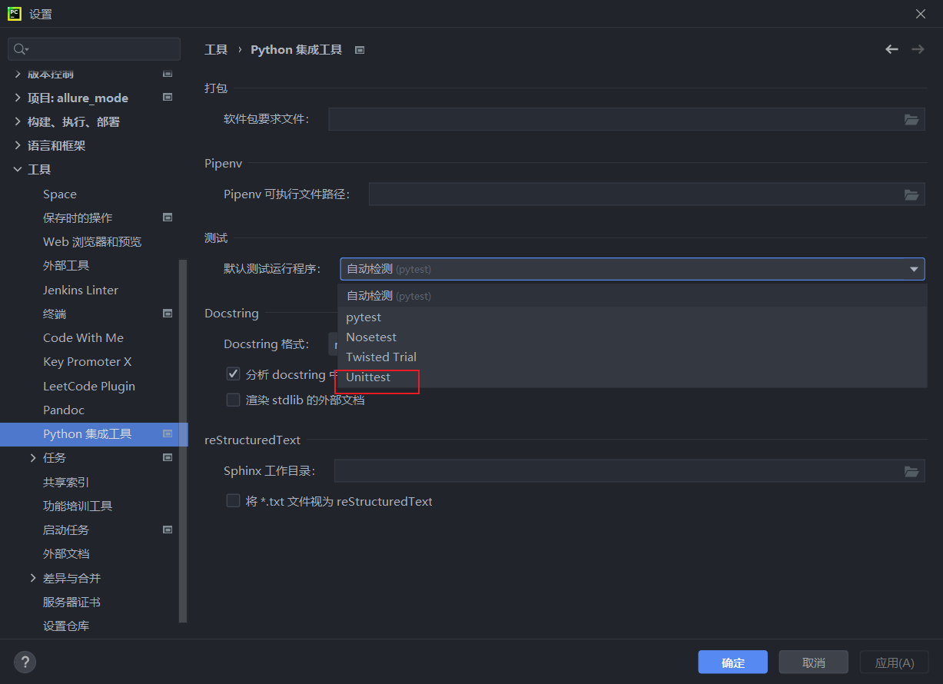Expand the 差异与合并 tree node
Screen dimensions: 943x684
(x=33, y=578)
